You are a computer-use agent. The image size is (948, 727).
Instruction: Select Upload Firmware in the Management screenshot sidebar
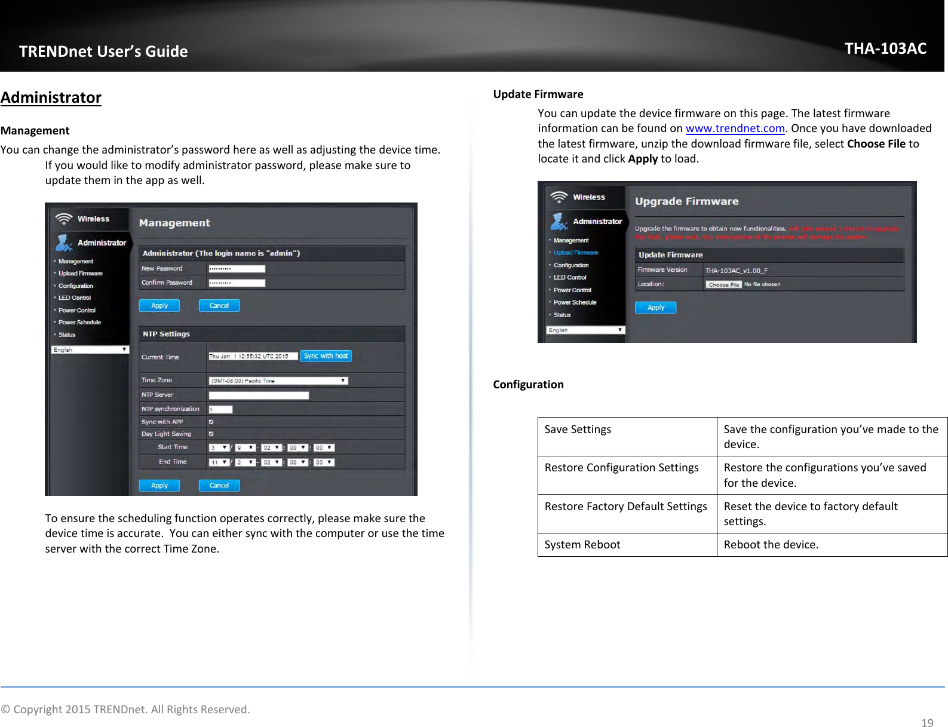pos(81,274)
